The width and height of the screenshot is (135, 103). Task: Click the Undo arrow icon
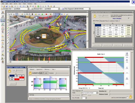(20, 6)
